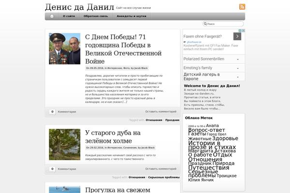Open the Обратная связь menu item
290x193 pixels.
(96, 16)
